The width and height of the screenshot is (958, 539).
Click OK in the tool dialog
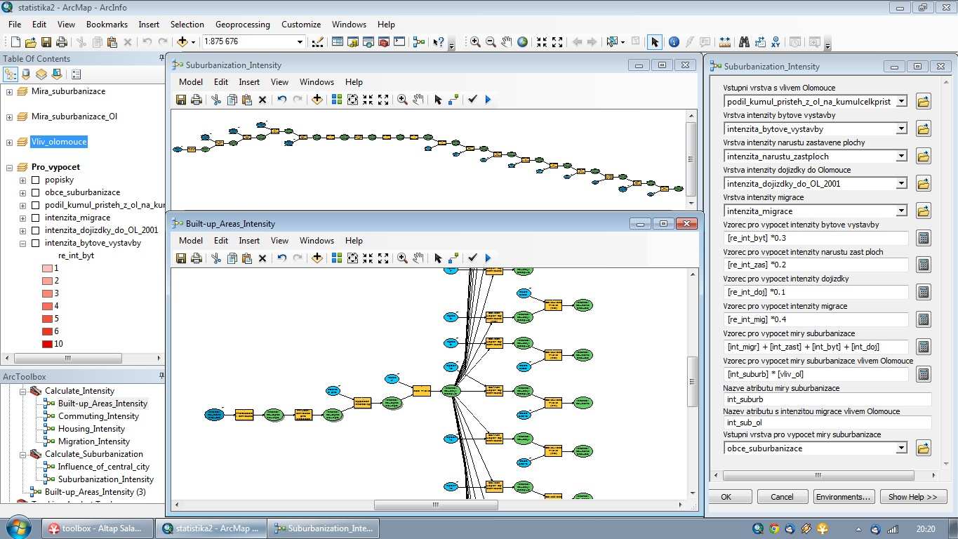[x=726, y=497]
